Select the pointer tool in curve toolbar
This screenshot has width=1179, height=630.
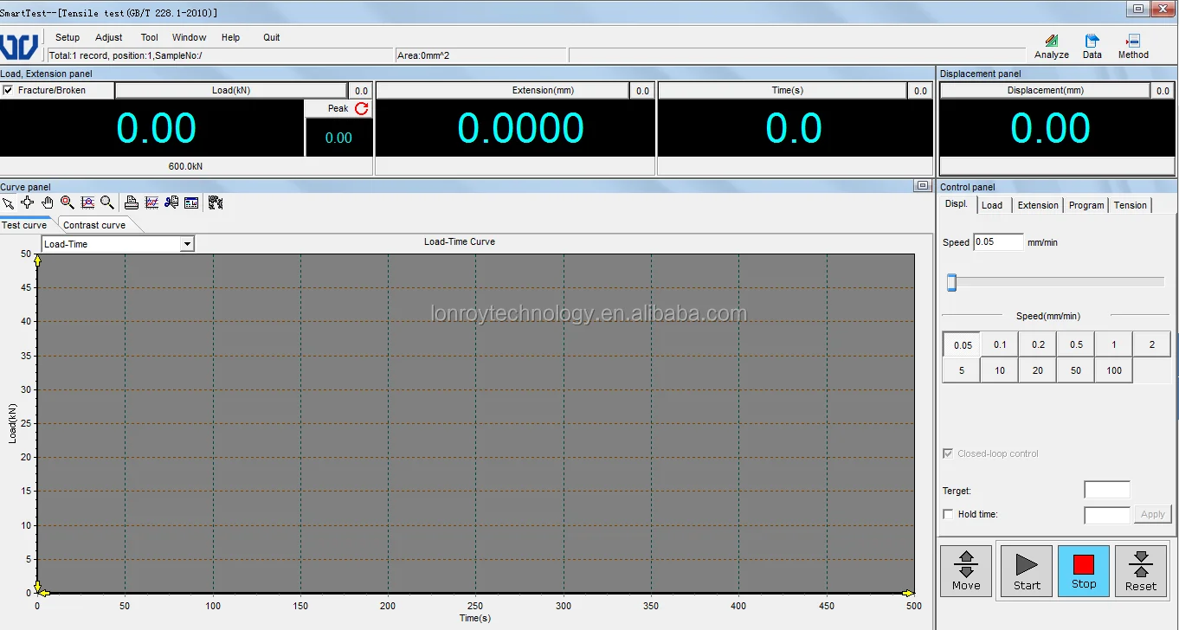pyautogui.click(x=9, y=202)
